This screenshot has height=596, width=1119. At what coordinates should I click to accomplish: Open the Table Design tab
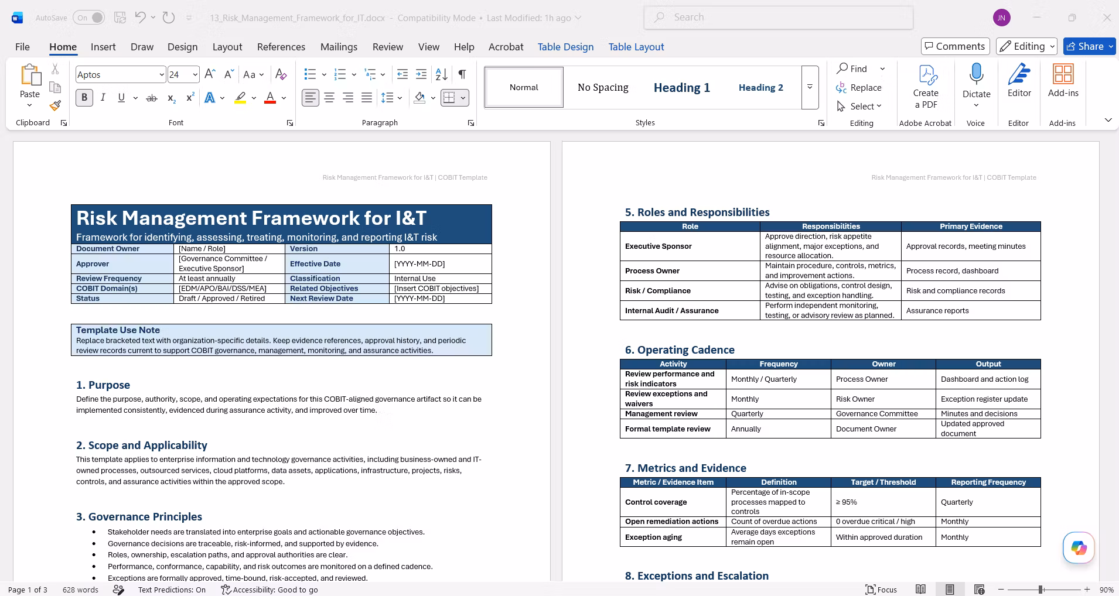[565, 47]
